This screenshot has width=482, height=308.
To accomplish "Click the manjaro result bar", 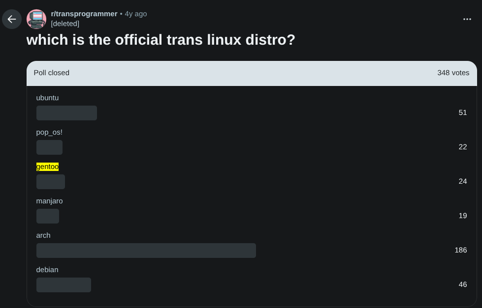I will (48, 216).
